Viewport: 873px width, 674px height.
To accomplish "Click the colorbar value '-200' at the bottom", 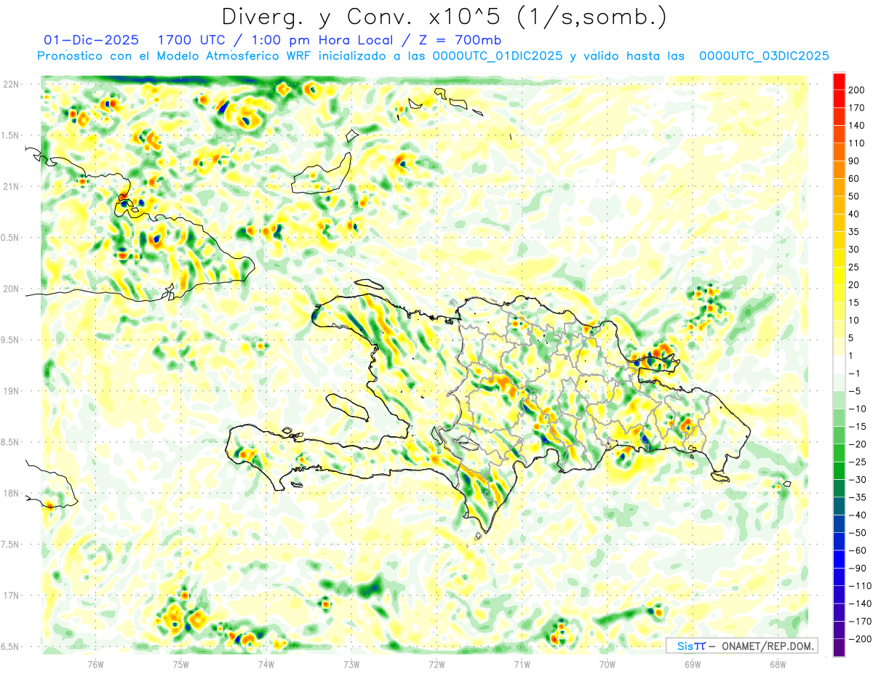I will pos(861,638).
